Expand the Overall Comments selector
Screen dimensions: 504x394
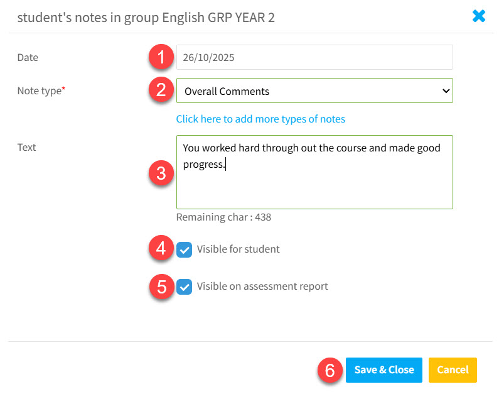[x=314, y=90]
